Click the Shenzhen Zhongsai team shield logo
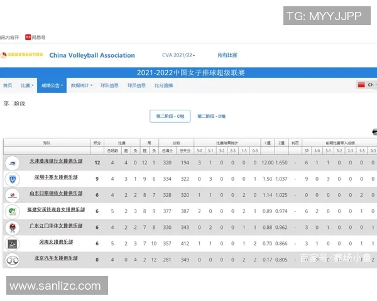This screenshot has height=301, width=377. pyautogui.click(x=13, y=179)
